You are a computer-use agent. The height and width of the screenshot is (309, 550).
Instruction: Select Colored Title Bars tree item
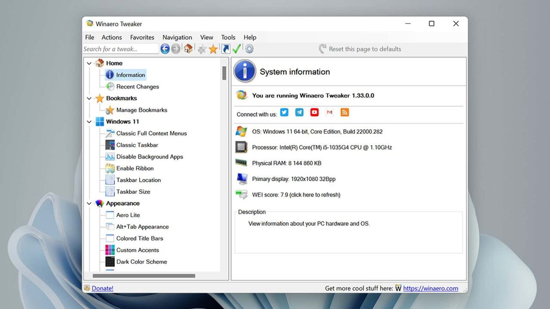140,238
